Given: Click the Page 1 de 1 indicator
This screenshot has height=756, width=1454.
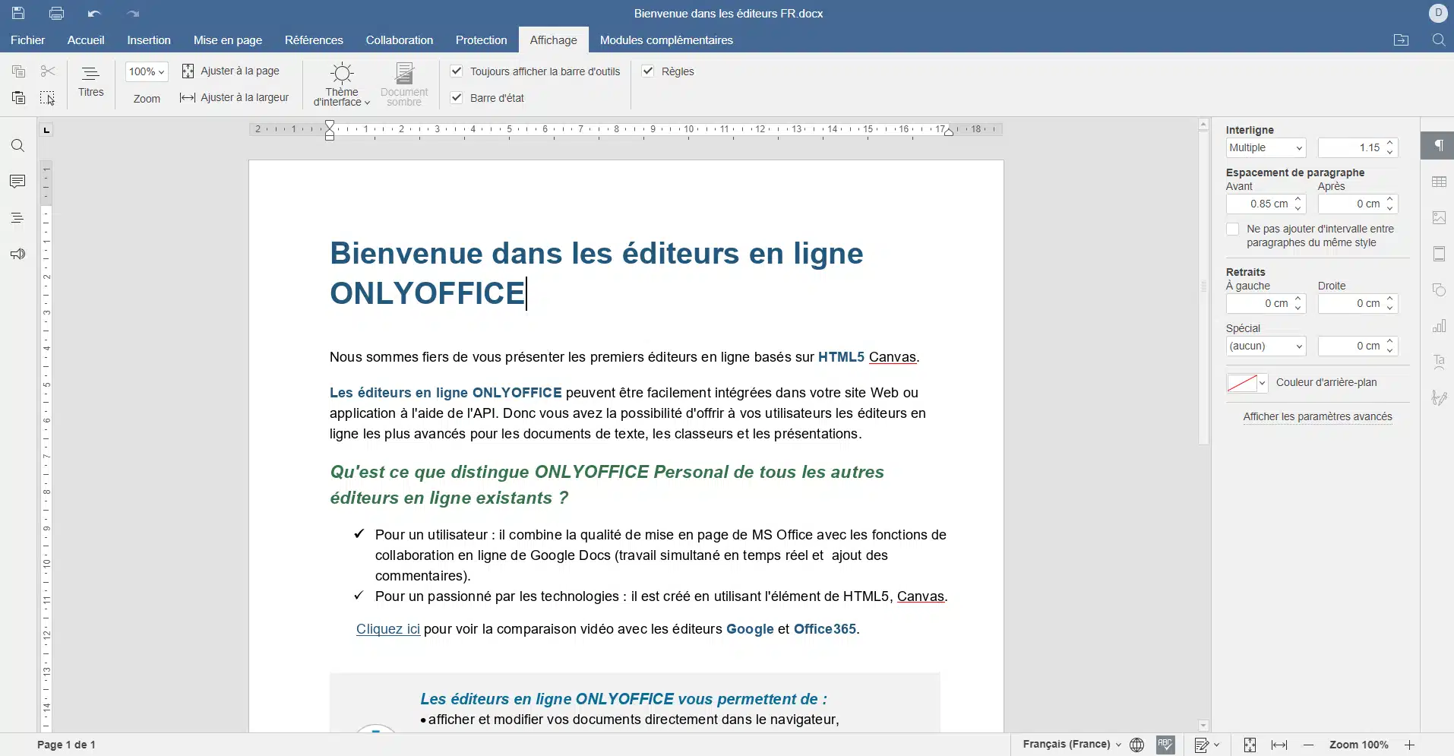Looking at the screenshot, I should [x=66, y=745].
